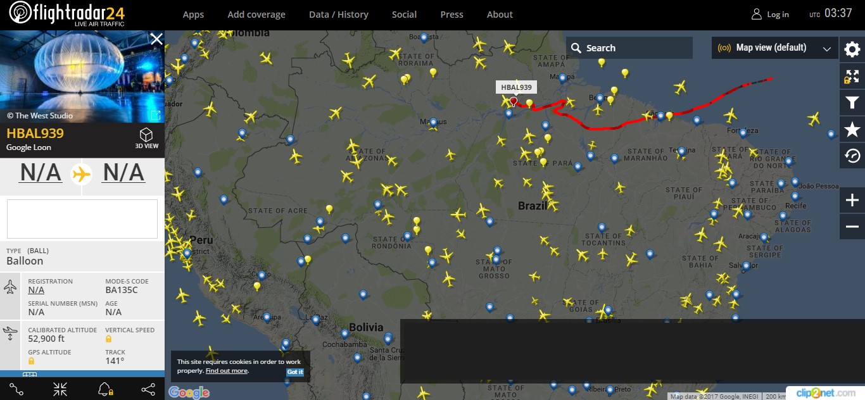Click the altitude value 52,900 ft

click(x=46, y=339)
